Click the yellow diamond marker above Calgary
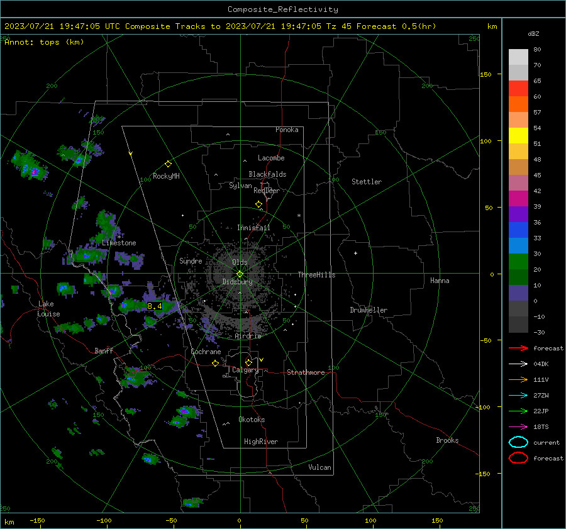Screen dimensions: 566x529 tap(248, 362)
